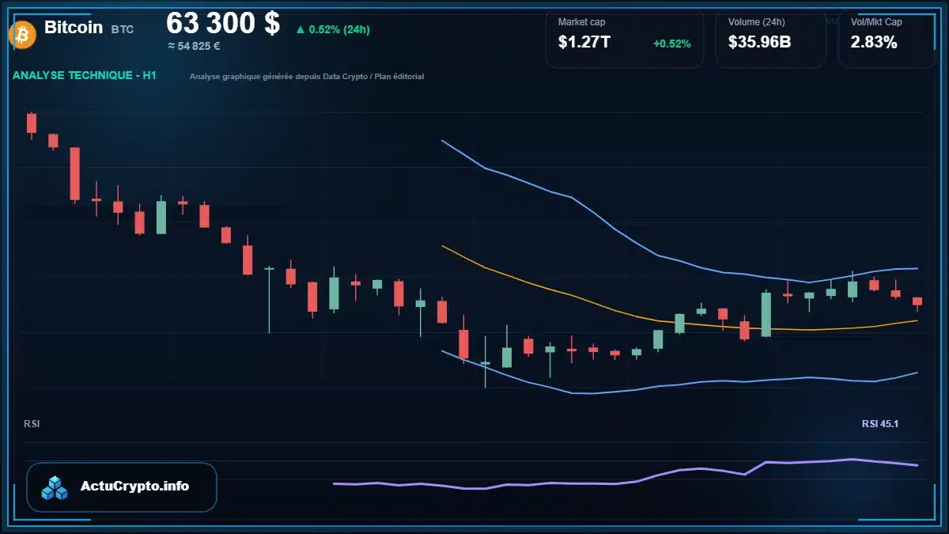Click the ≈ 54 825 € euro value
The image size is (949, 534).
(x=194, y=46)
